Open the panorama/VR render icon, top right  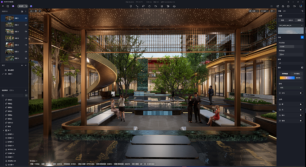[288, 6]
